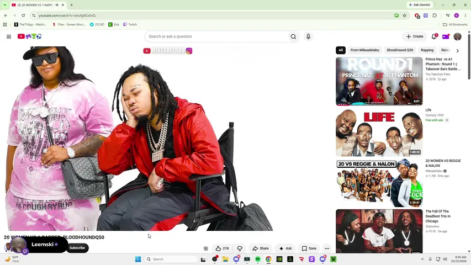This screenshot has width=471, height=265.
Task: Click the search magnifier button
Action: [x=293, y=36]
